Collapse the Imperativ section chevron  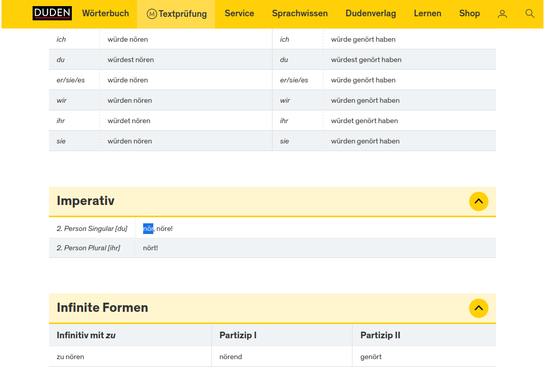point(478,201)
